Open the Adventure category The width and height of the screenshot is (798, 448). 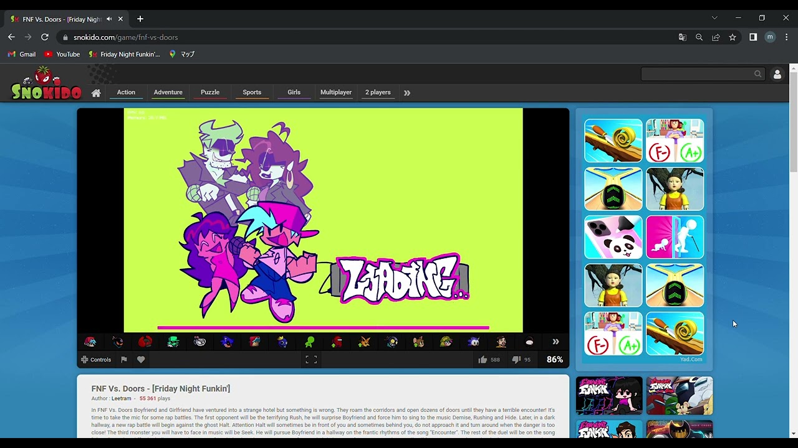(x=168, y=93)
